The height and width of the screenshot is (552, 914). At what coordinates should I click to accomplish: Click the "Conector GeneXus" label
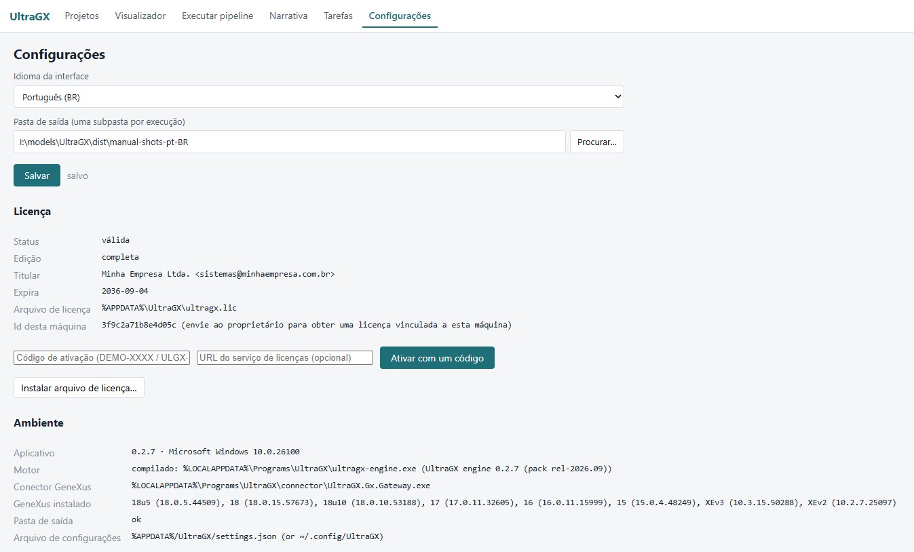52,487
